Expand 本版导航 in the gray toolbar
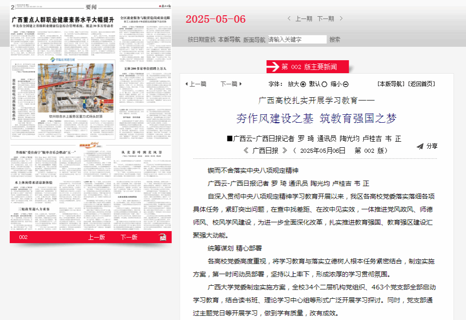The image size is (466, 320). [x=229, y=40]
